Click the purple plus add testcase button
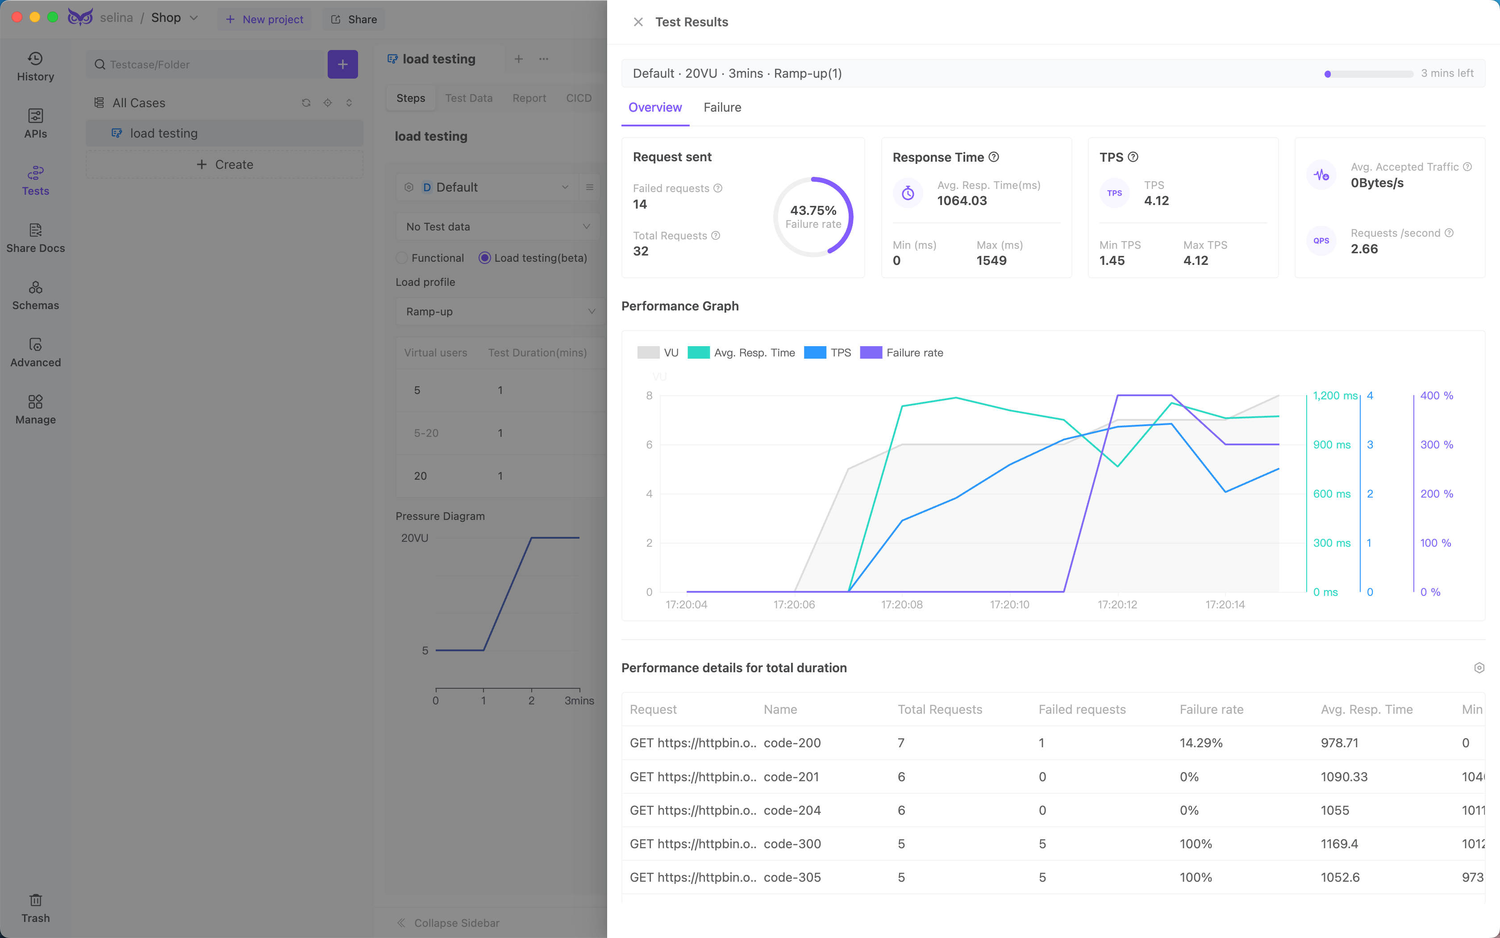This screenshot has width=1500, height=938. point(342,64)
